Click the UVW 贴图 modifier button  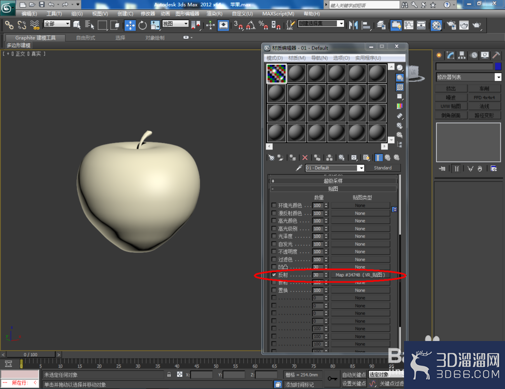point(451,106)
